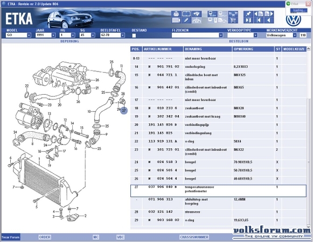Click CHASSISNUMMER in the bottom bar
Viewport: 313px width, 242px height.
tap(194, 237)
